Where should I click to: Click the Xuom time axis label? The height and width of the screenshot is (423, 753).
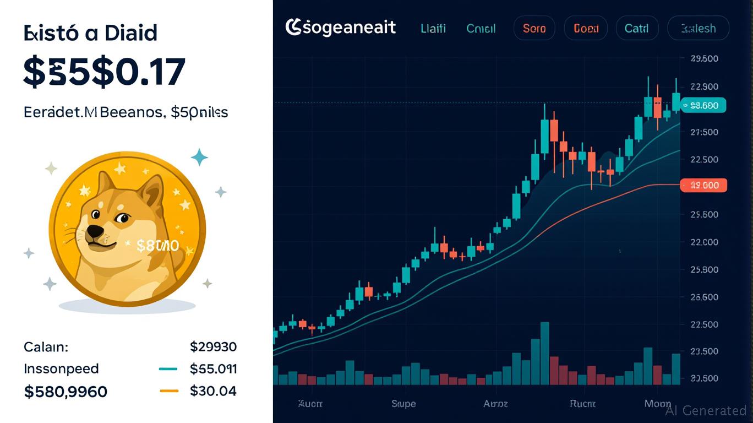(x=310, y=404)
